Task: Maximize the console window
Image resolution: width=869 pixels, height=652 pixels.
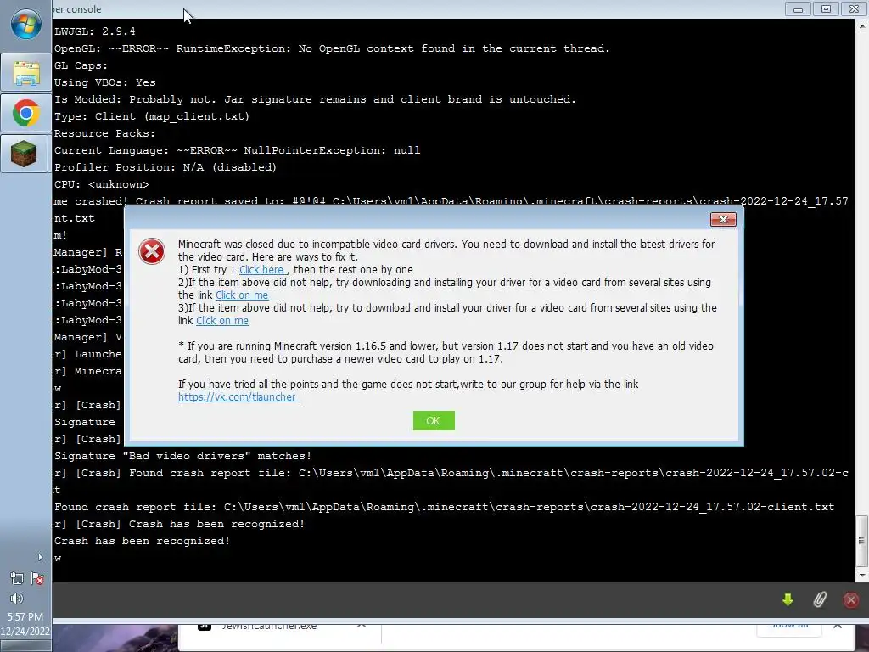Action: 826,8
